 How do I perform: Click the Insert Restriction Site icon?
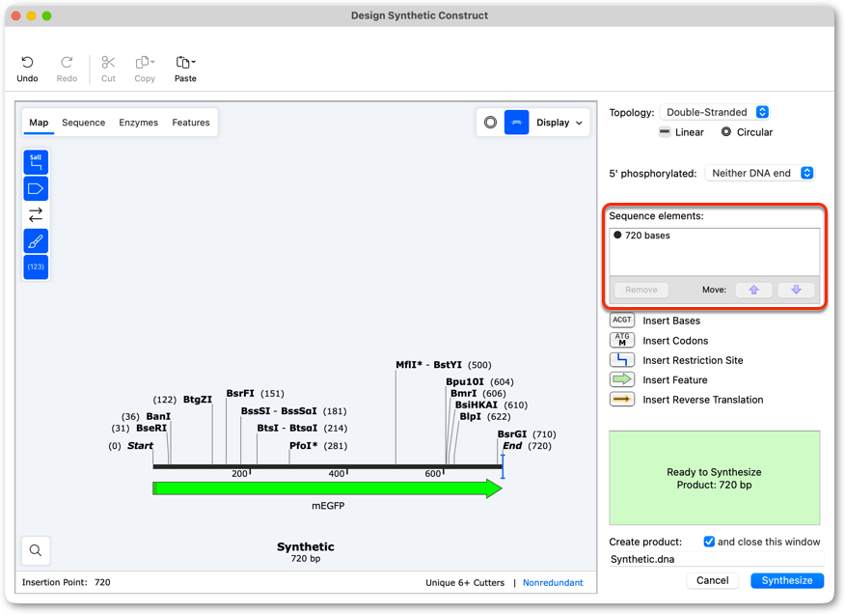(622, 360)
